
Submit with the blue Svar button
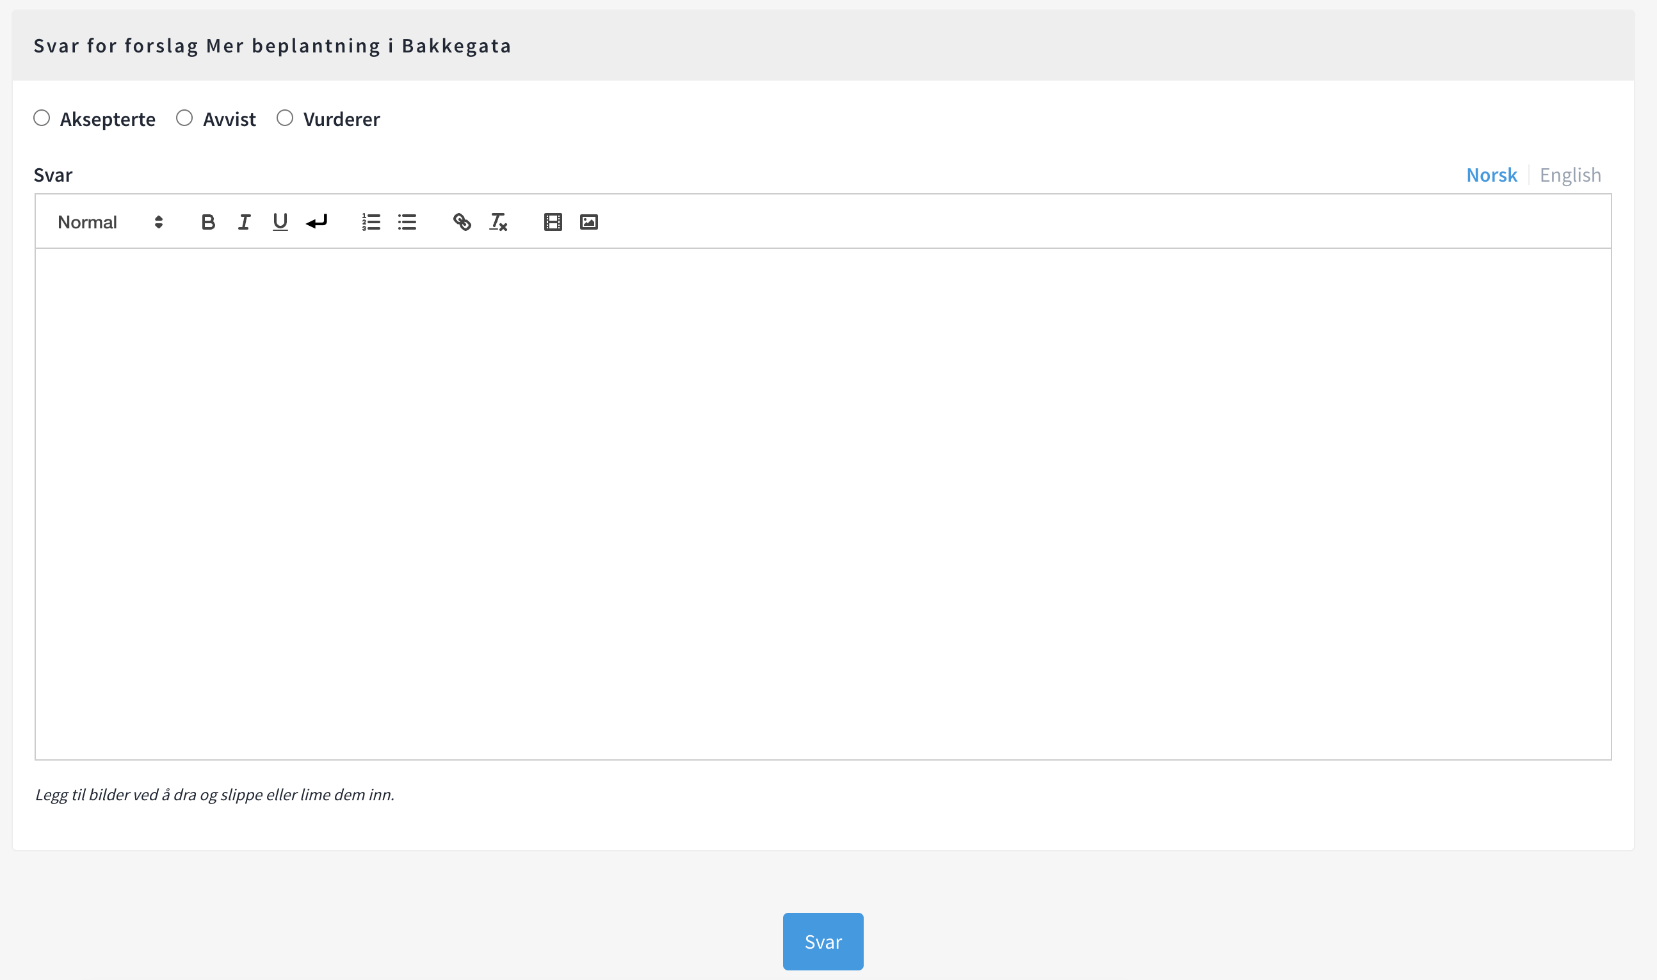coord(823,941)
